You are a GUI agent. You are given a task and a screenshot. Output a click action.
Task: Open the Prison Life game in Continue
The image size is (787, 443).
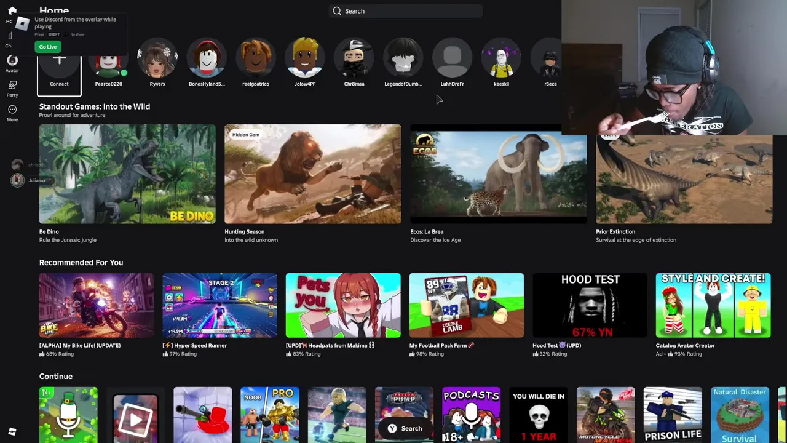[x=673, y=415]
